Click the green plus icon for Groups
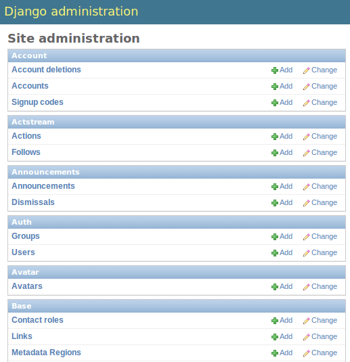This screenshot has height=362, width=350. pyautogui.click(x=274, y=237)
